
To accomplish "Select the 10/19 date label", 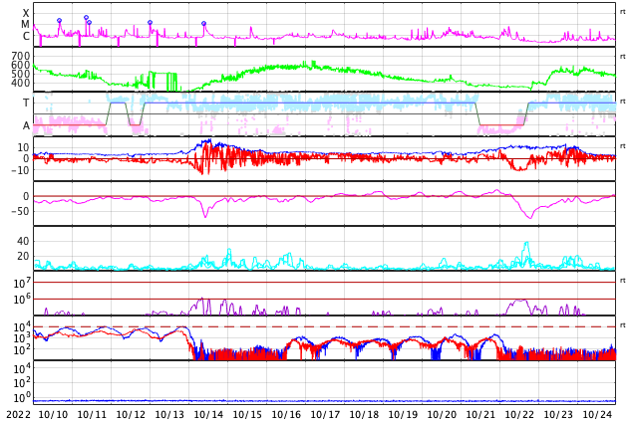I will [x=403, y=414].
